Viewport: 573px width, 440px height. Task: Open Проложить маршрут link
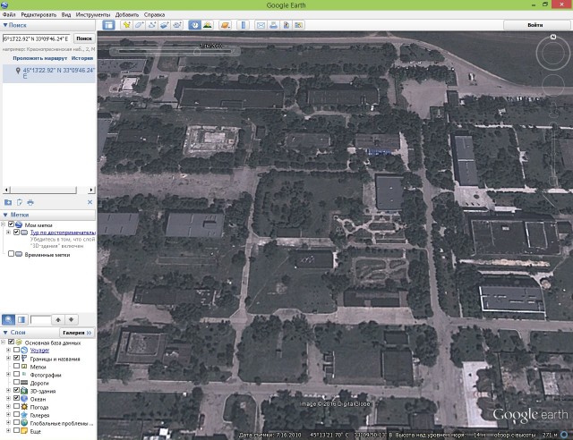pos(39,58)
